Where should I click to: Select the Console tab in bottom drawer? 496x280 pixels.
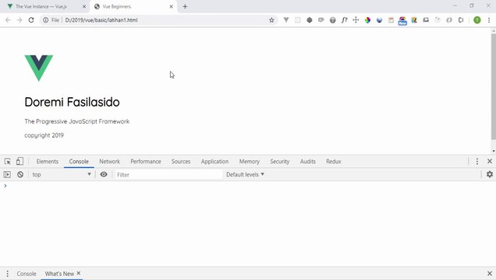pos(27,274)
